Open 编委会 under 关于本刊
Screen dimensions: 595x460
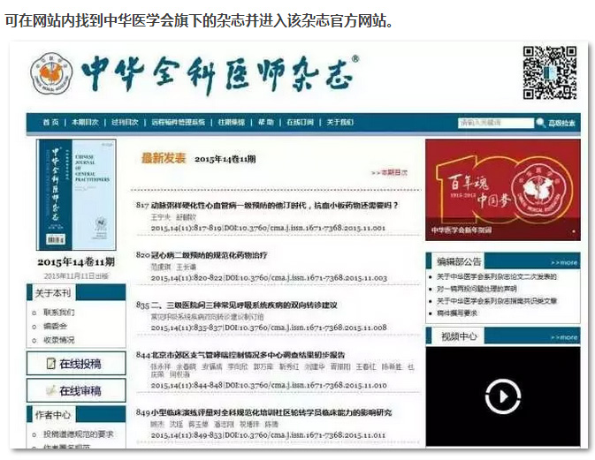[56, 326]
